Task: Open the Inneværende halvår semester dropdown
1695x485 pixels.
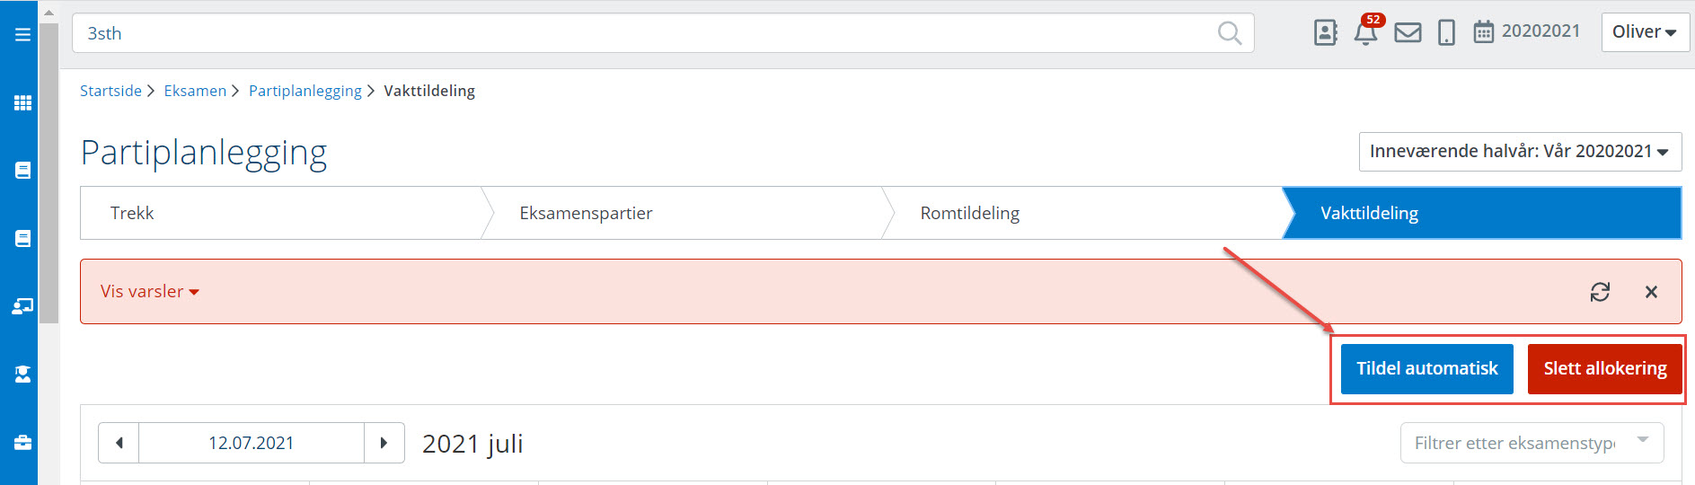Action: coord(1519,152)
